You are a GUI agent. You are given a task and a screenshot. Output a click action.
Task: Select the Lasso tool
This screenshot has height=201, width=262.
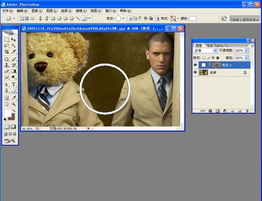(x=6, y=46)
